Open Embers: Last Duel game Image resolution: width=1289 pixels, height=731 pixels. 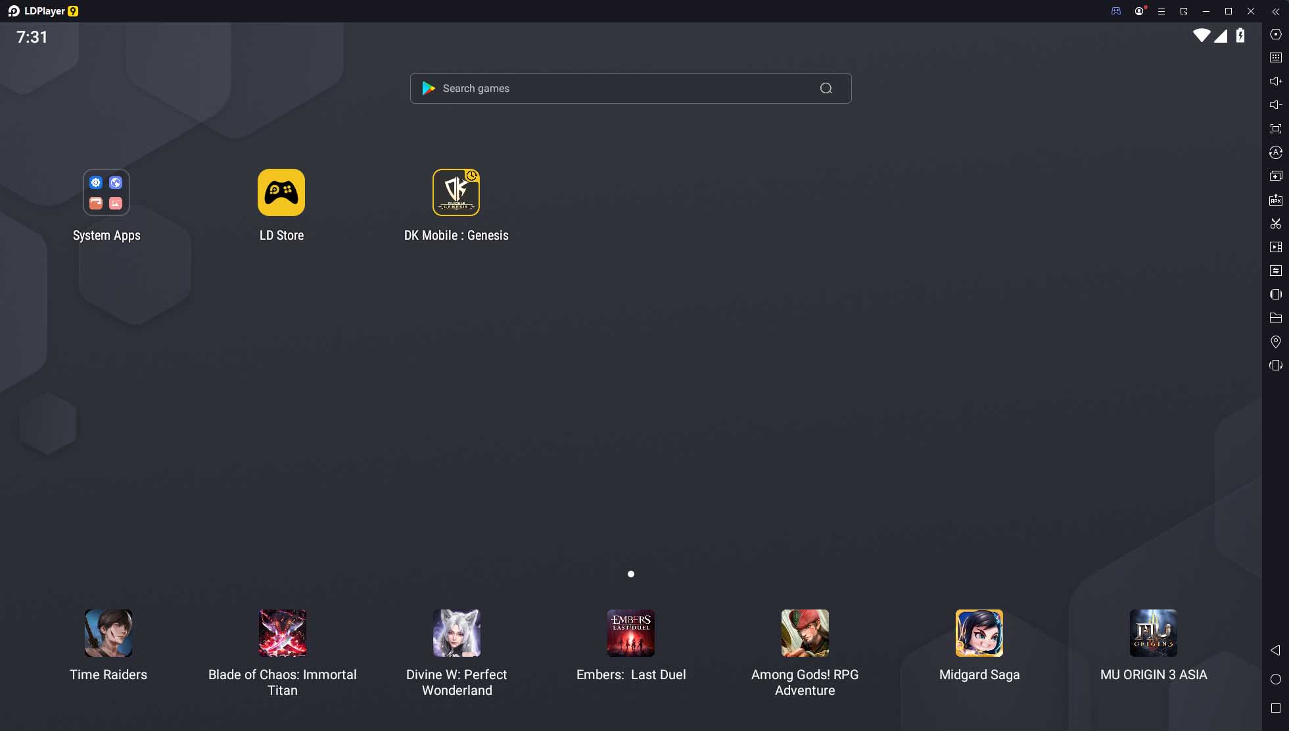coord(631,633)
